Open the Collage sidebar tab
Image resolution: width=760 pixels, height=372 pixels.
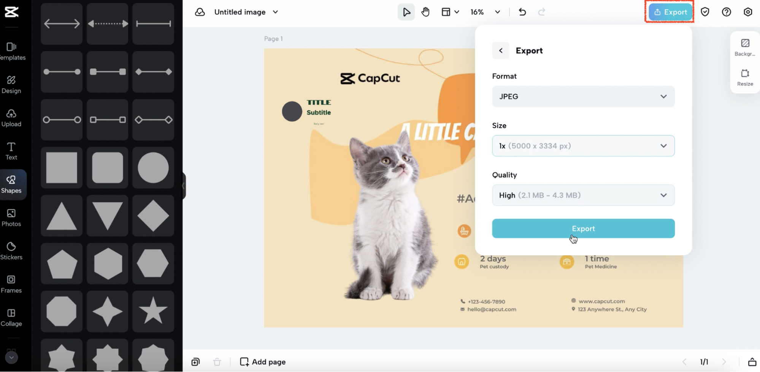[x=11, y=318]
